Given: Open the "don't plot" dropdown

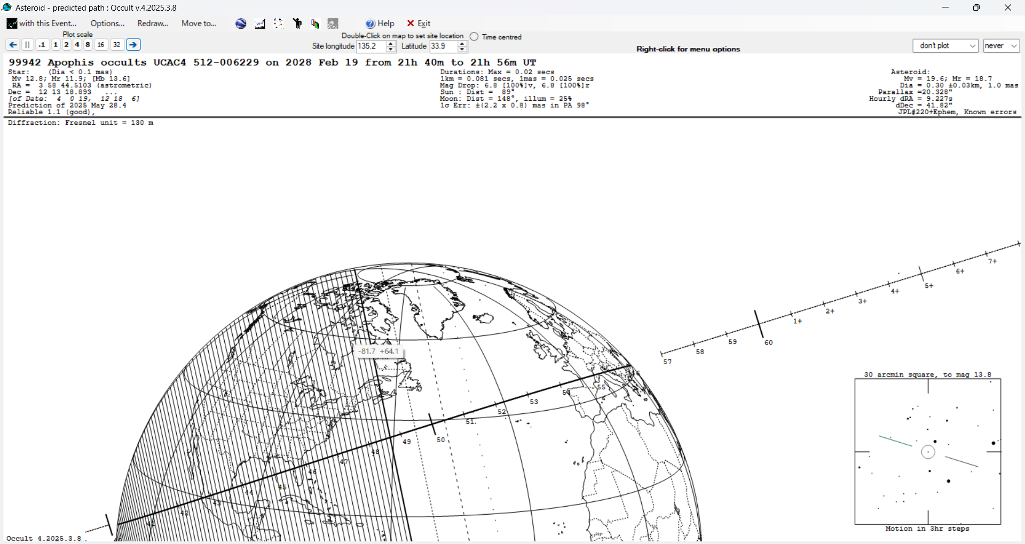Looking at the screenshot, I should (x=945, y=46).
